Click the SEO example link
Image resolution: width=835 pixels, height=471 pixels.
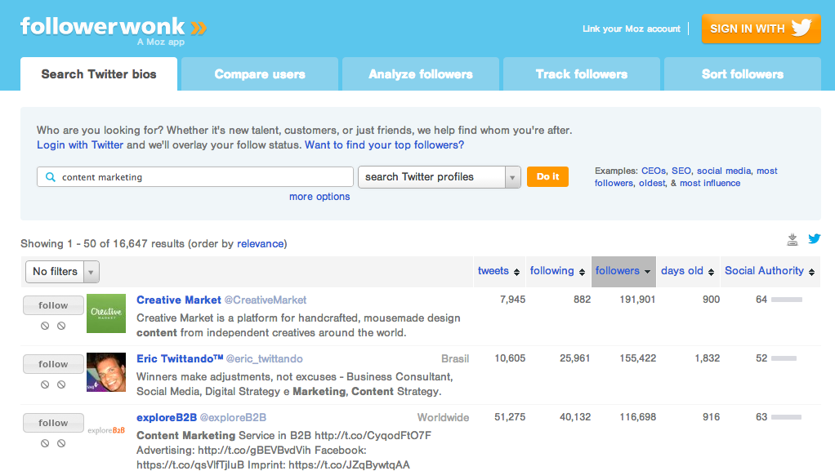pyautogui.click(x=681, y=171)
